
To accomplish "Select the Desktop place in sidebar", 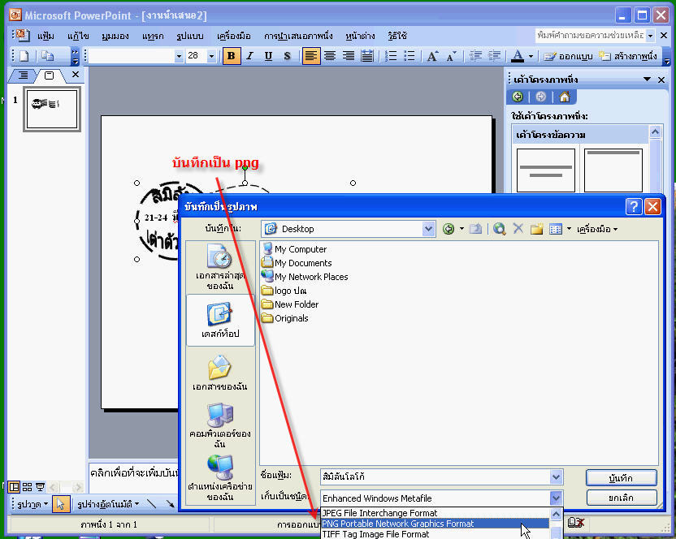I will click(x=220, y=321).
